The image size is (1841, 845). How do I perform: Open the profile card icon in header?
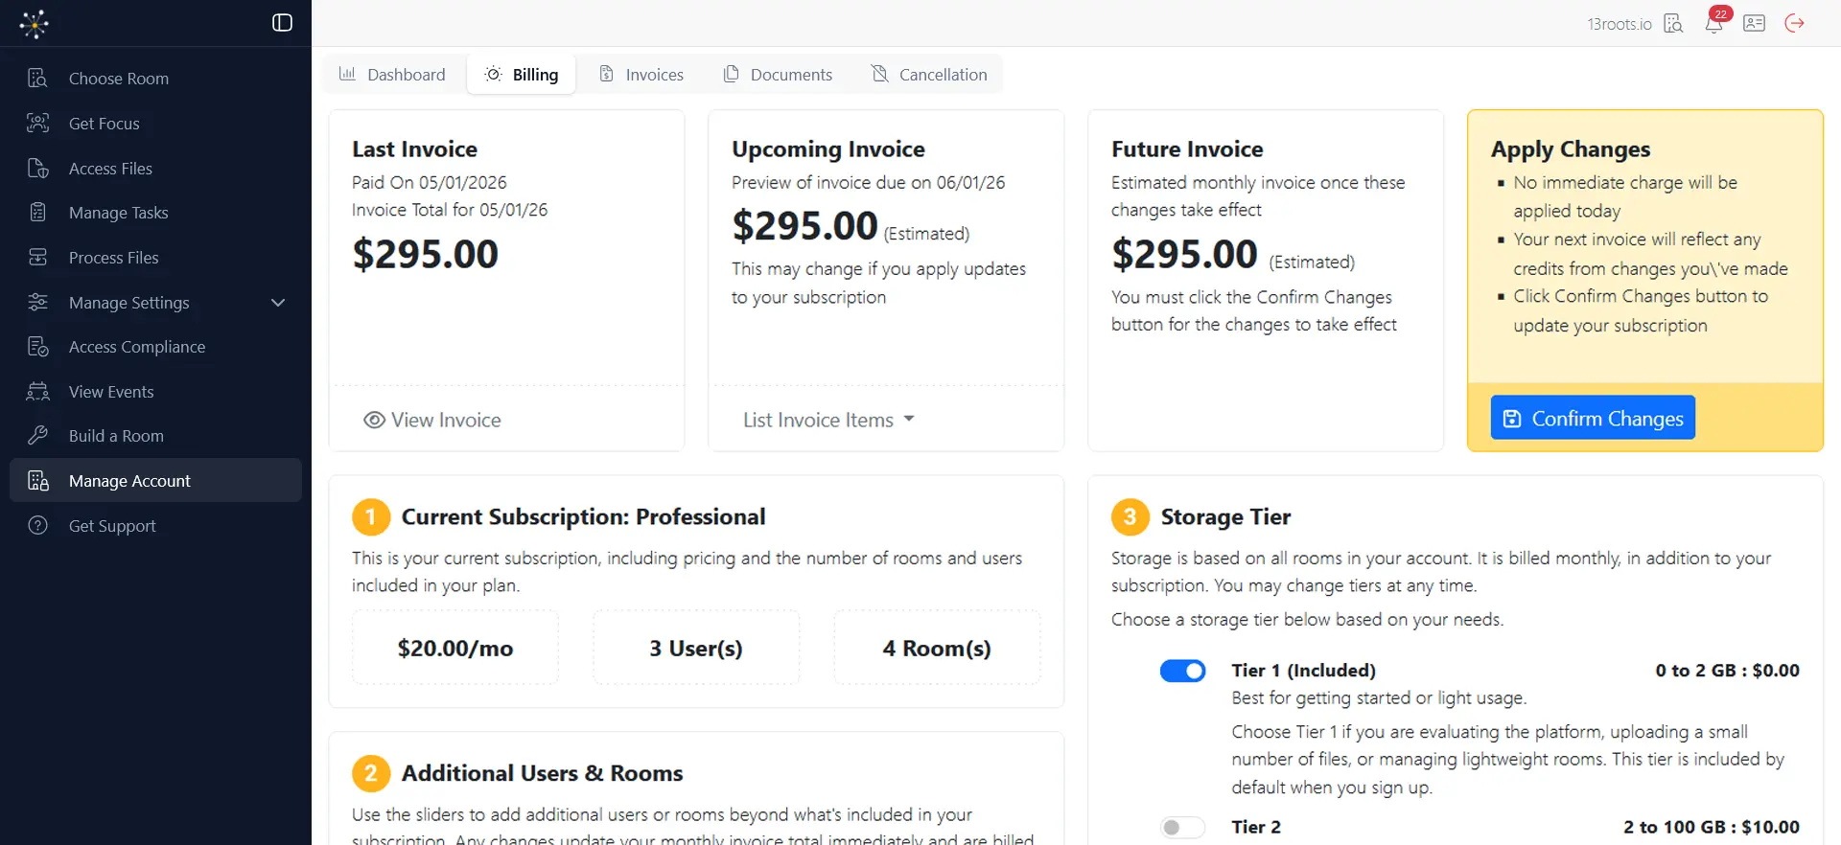(1755, 23)
